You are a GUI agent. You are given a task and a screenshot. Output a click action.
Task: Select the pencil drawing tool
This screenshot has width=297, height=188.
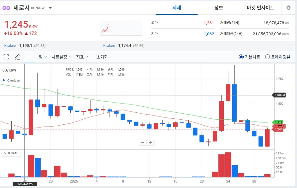click(x=17, y=57)
